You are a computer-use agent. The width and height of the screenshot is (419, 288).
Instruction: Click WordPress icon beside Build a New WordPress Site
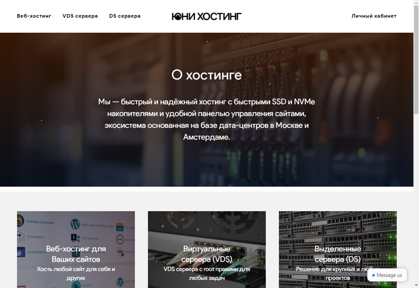(75, 224)
